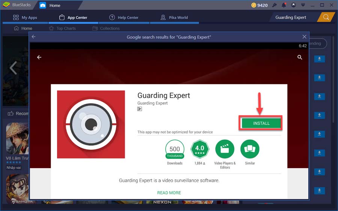Open the Pika World tab
338x211 pixels.
pos(174,18)
